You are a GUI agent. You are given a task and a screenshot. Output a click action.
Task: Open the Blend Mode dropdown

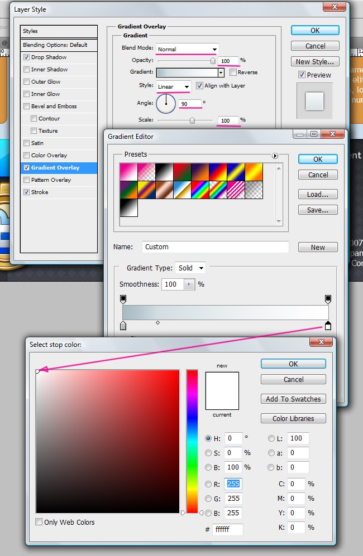187,49
